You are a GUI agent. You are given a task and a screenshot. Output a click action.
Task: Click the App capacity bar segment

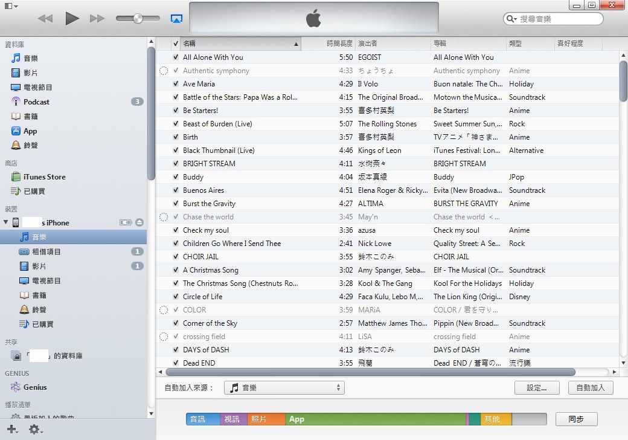[376, 419]
